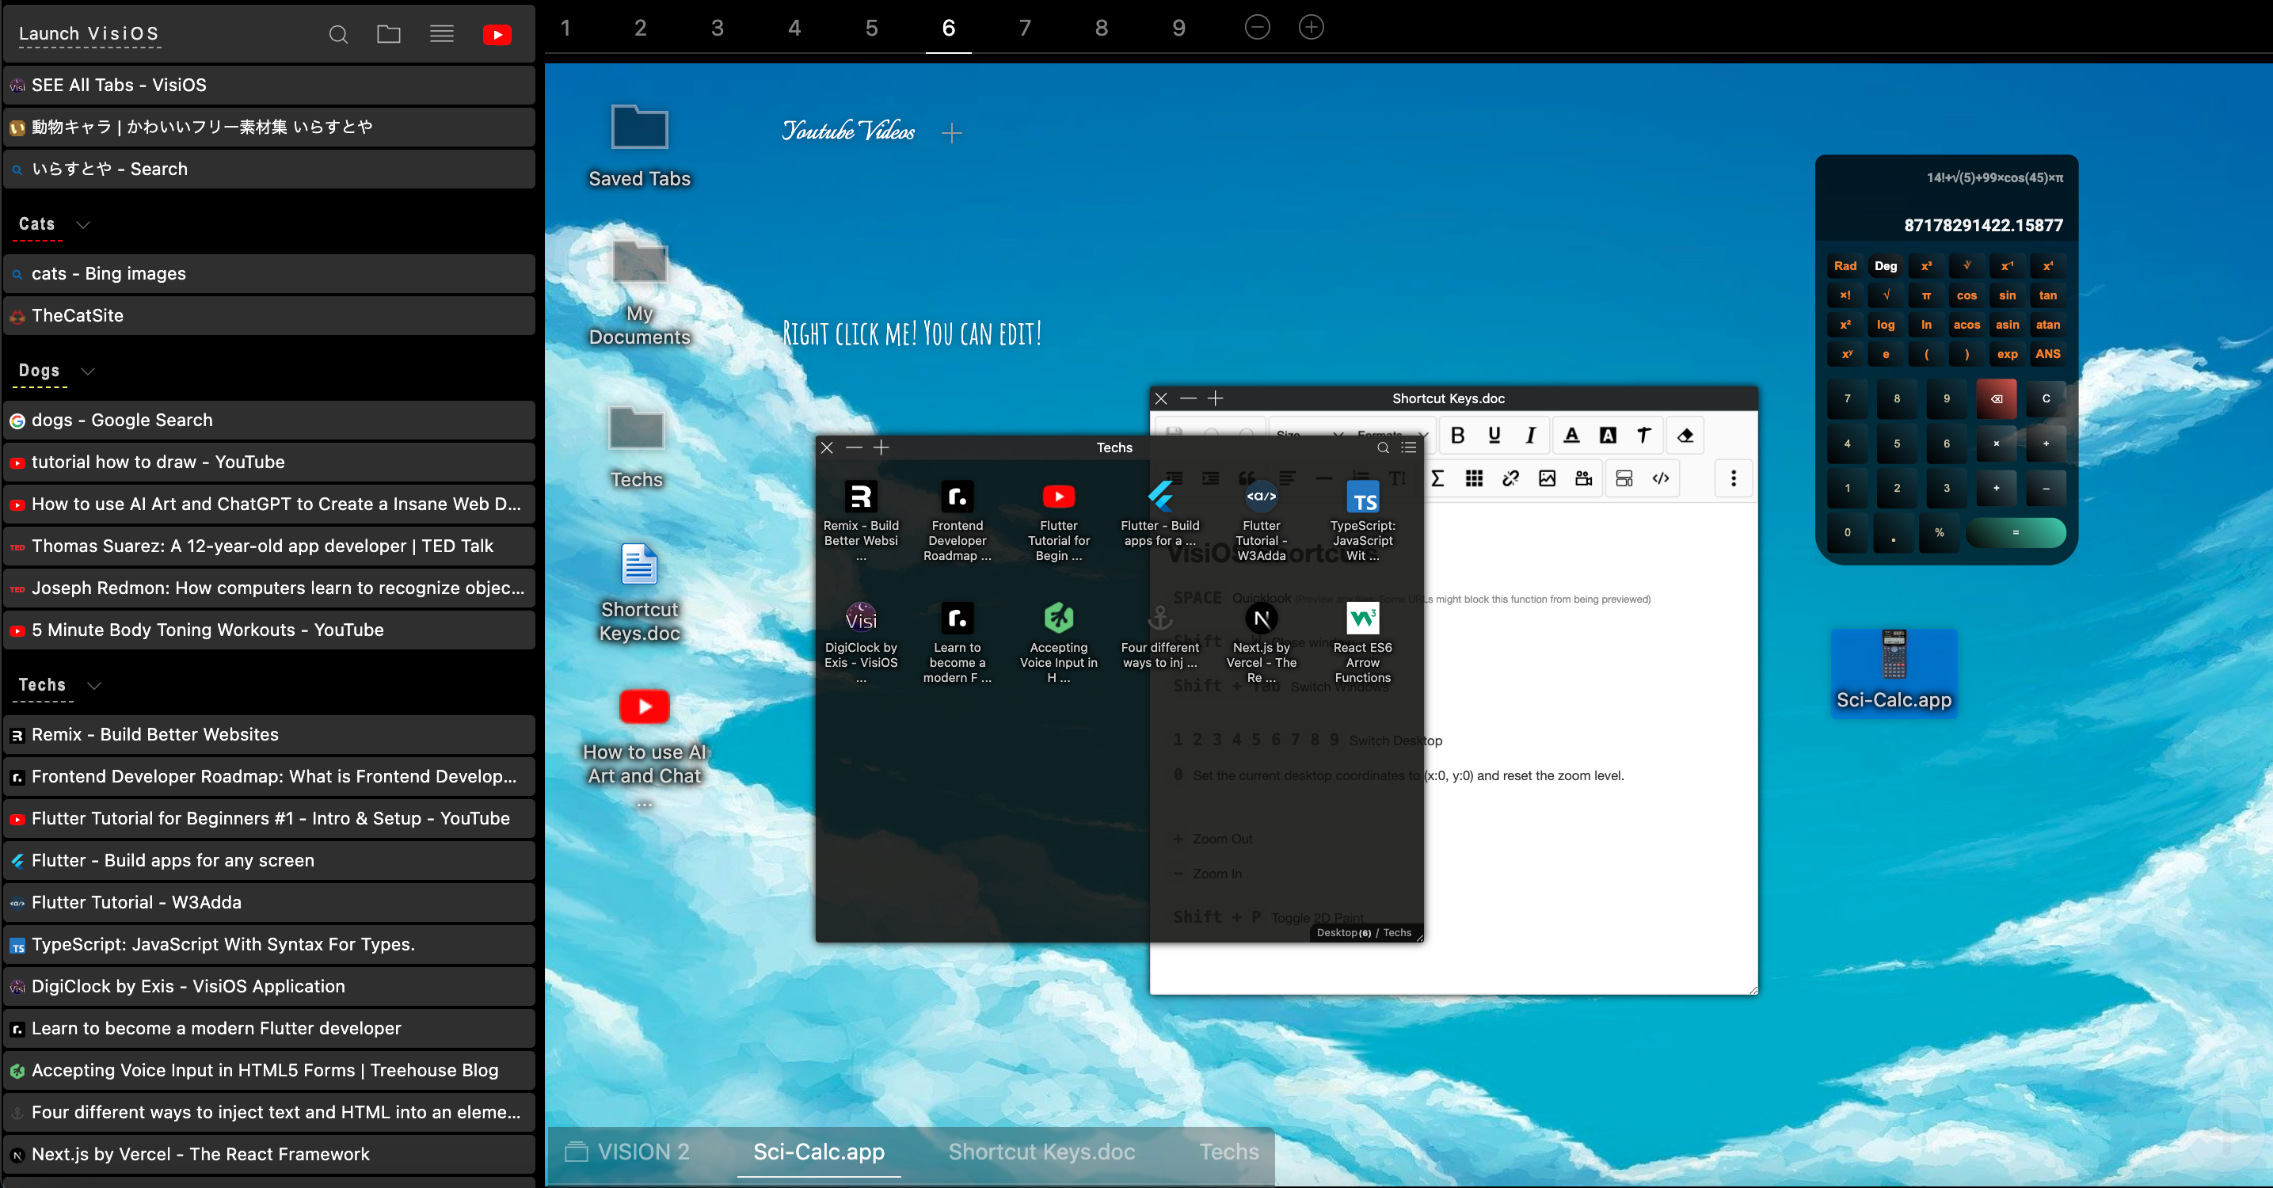Click the search icon in the Techs window
The width and height of the screenshot is (2273, 1188).
1383,447
